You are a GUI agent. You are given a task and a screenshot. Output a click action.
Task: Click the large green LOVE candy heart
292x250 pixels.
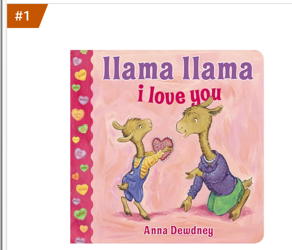coord(80,214)
